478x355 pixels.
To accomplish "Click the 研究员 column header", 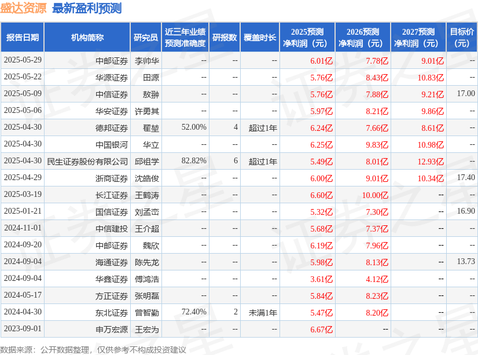I will 146,37.
